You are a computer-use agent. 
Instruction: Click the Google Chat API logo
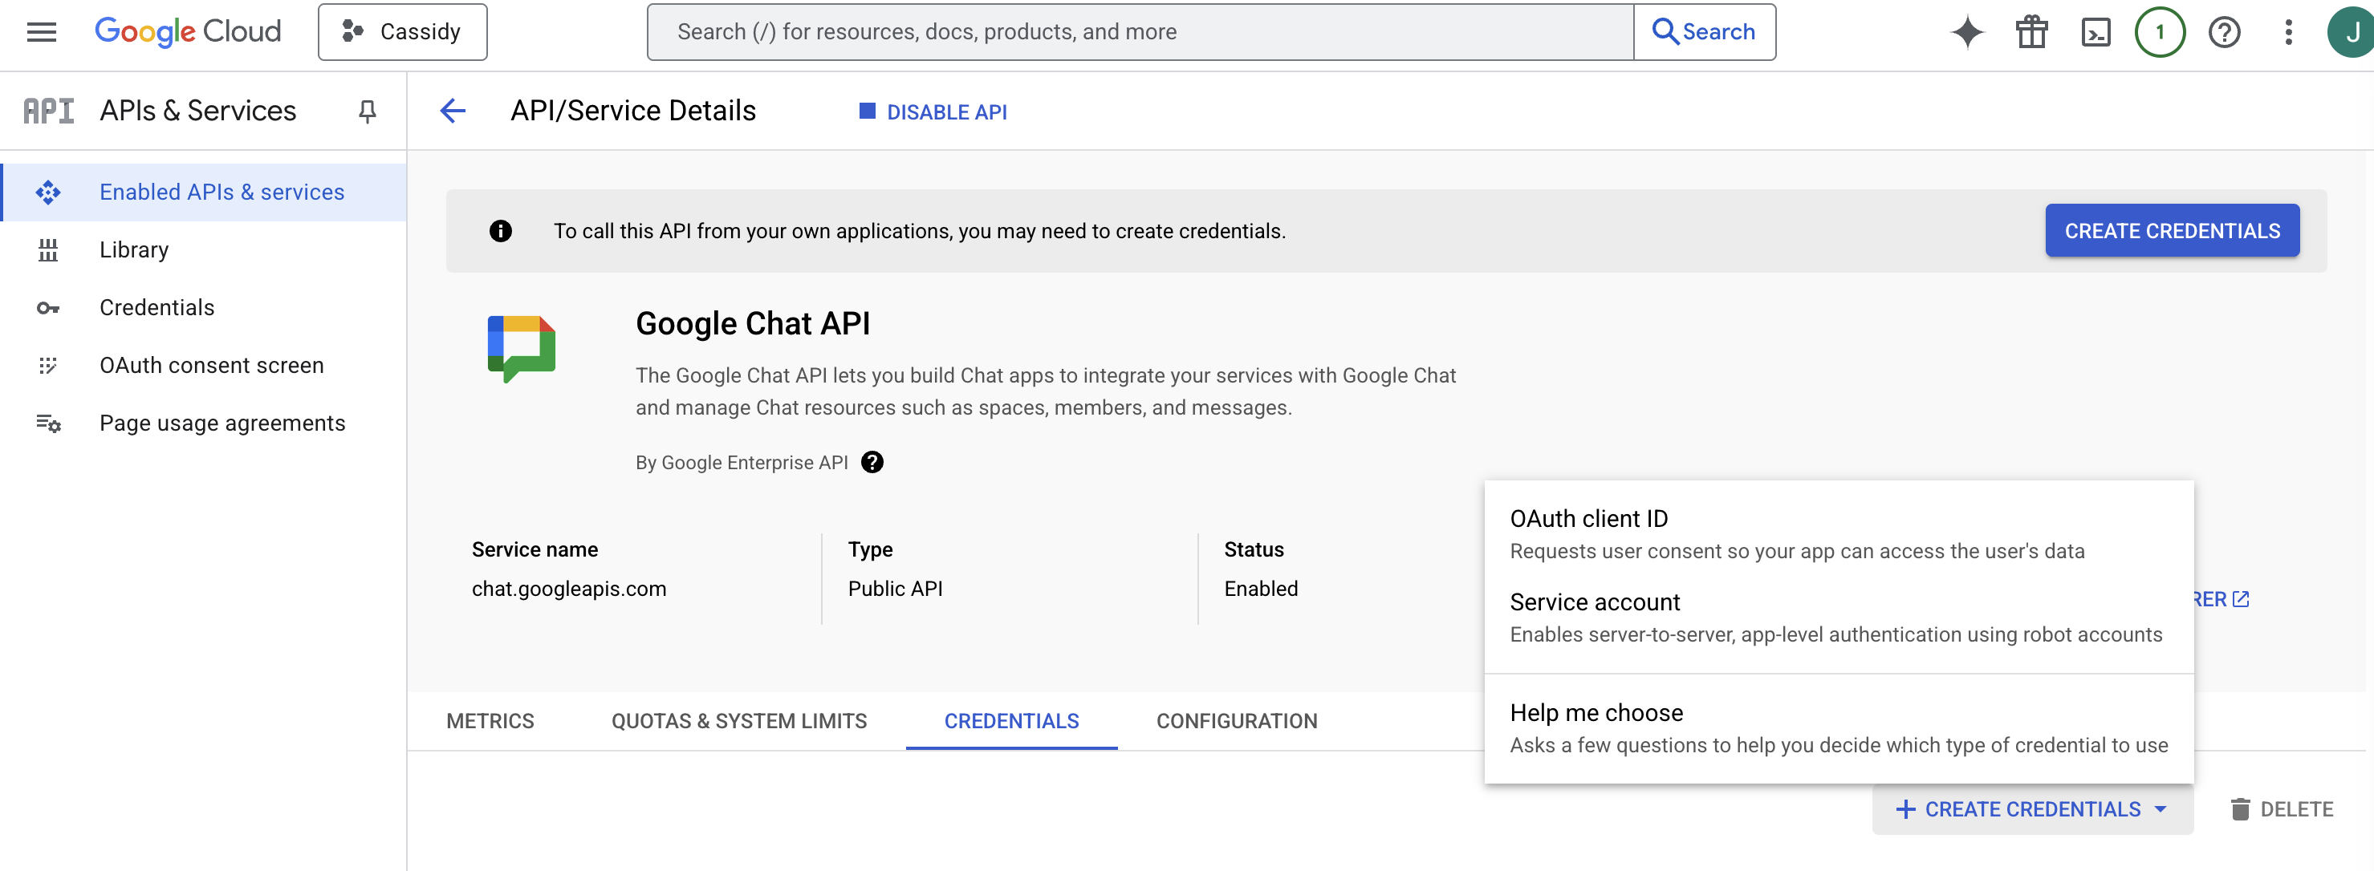[x=522, y=348]
